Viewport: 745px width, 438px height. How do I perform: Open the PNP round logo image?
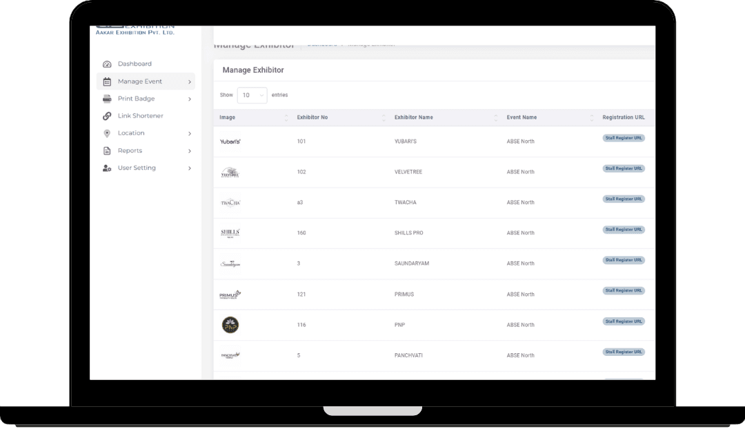pos(230,325)
